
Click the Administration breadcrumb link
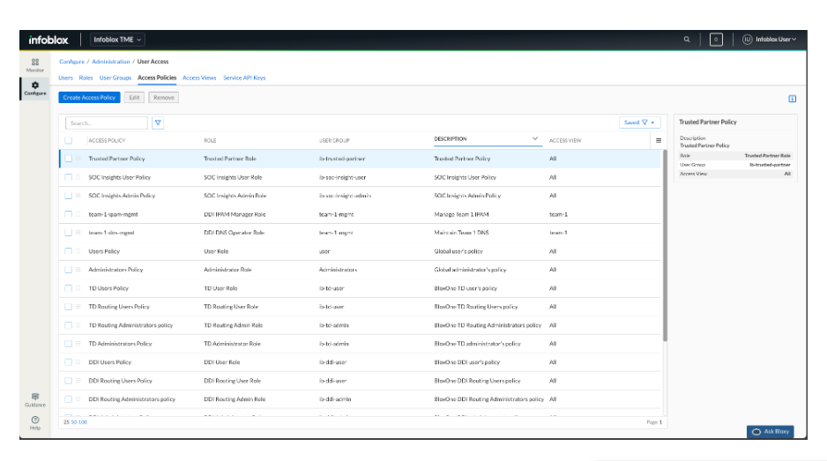click(x=110, y=62)
